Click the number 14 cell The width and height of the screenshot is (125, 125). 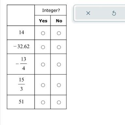[x=21, y=33]
